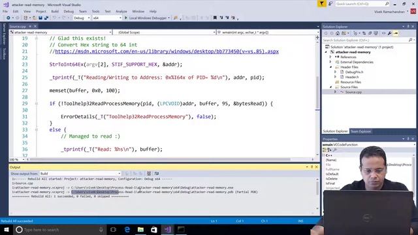This screenshot has height=235, width=418.
Task: Open the Debug configuration dropdown
Action: [x=82, y=18]
